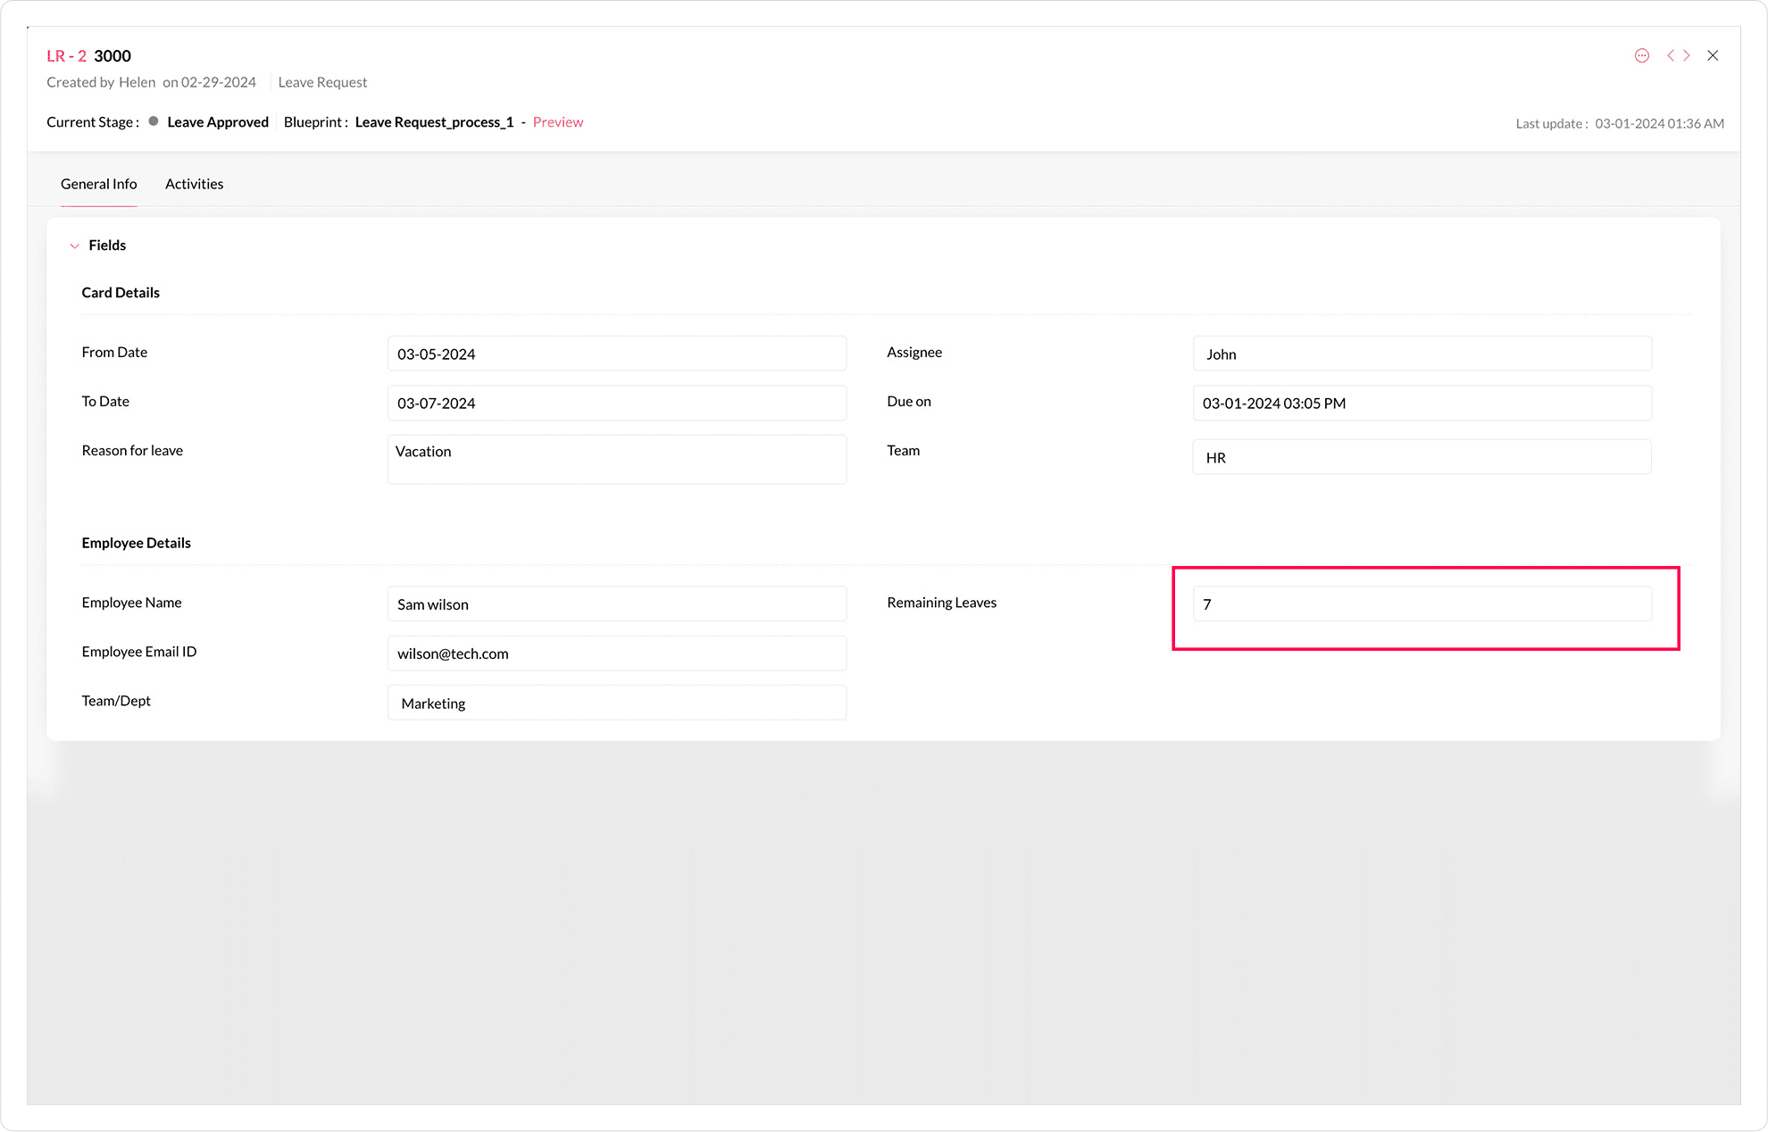1768x1132 pixels.
Task: Open the Assignee field showing John
Action: [1422, 354]
